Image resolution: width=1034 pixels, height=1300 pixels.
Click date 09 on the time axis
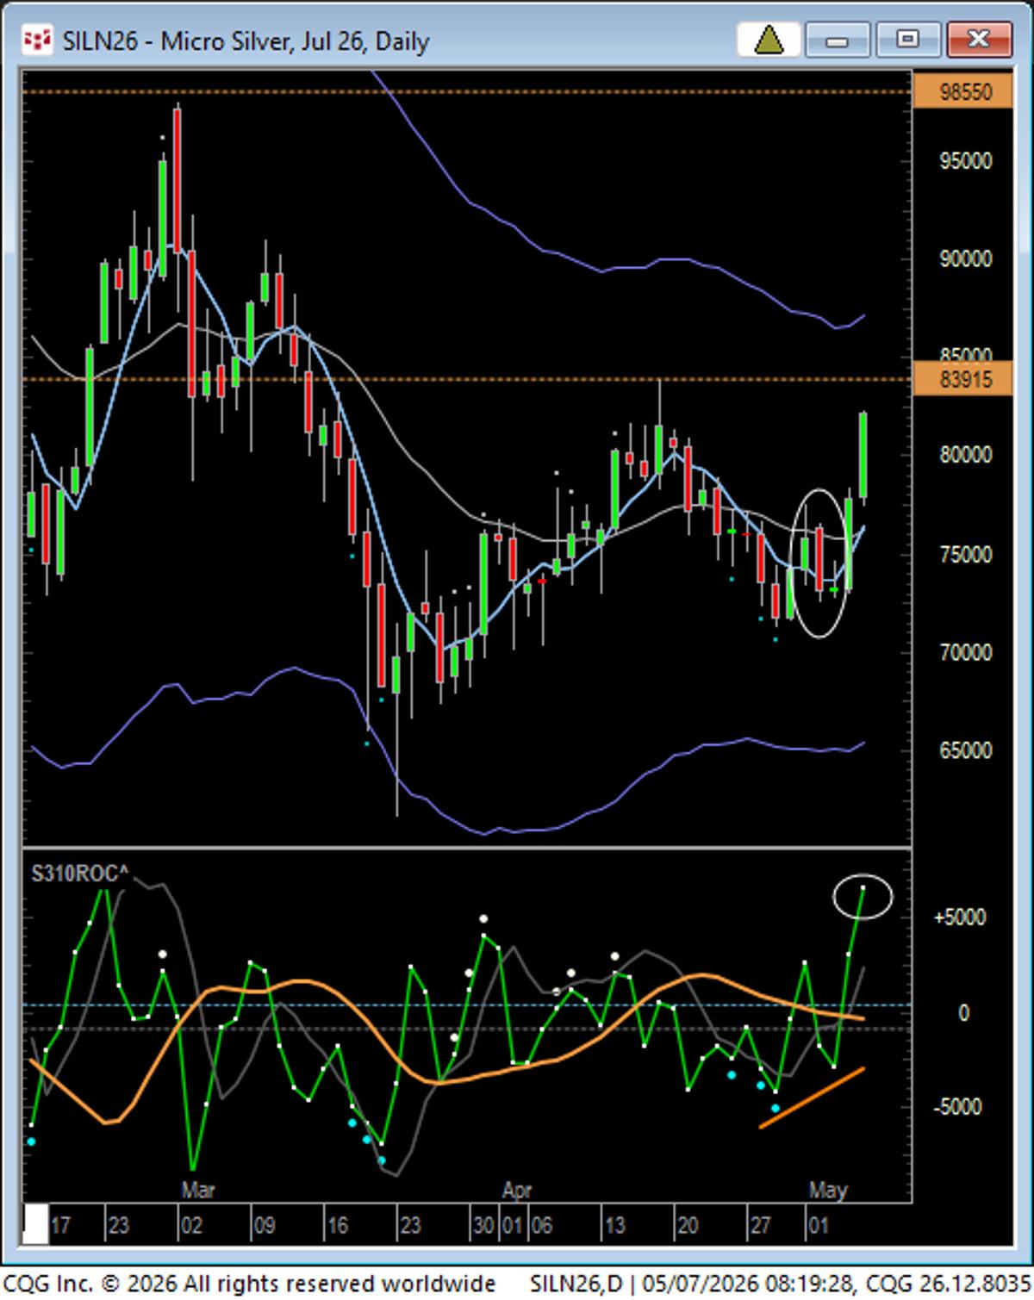point(264,1225)
